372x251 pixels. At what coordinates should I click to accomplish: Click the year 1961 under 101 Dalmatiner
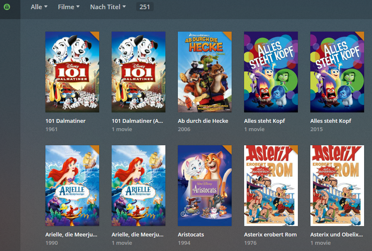pyautogui.click(x=52, y=129)
